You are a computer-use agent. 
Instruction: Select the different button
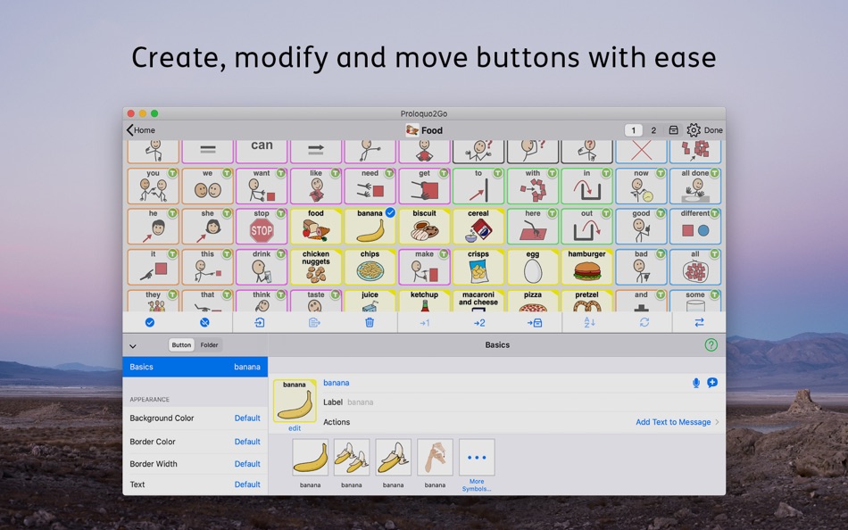coord(695,226)
